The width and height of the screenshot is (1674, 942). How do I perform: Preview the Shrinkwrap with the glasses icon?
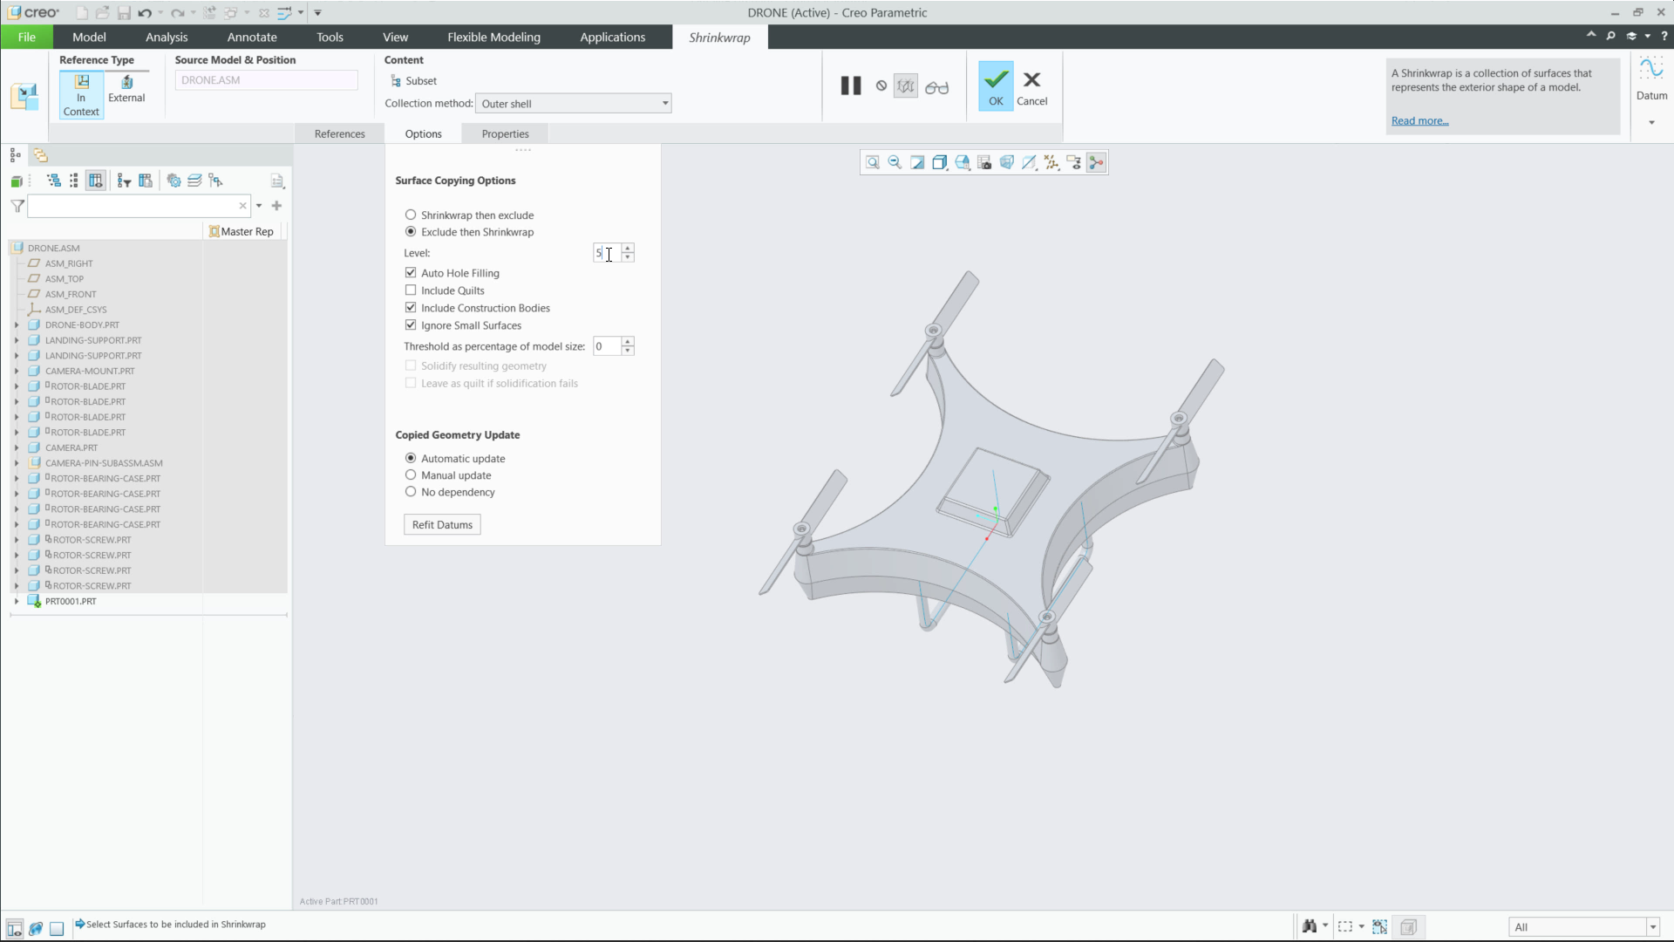937,87
